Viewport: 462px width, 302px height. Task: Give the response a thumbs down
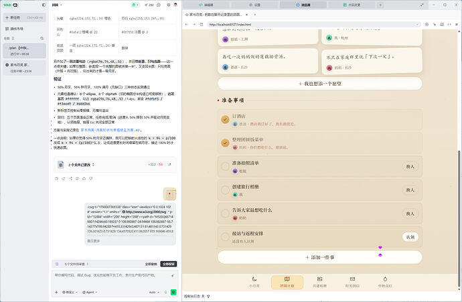(91, 179)
